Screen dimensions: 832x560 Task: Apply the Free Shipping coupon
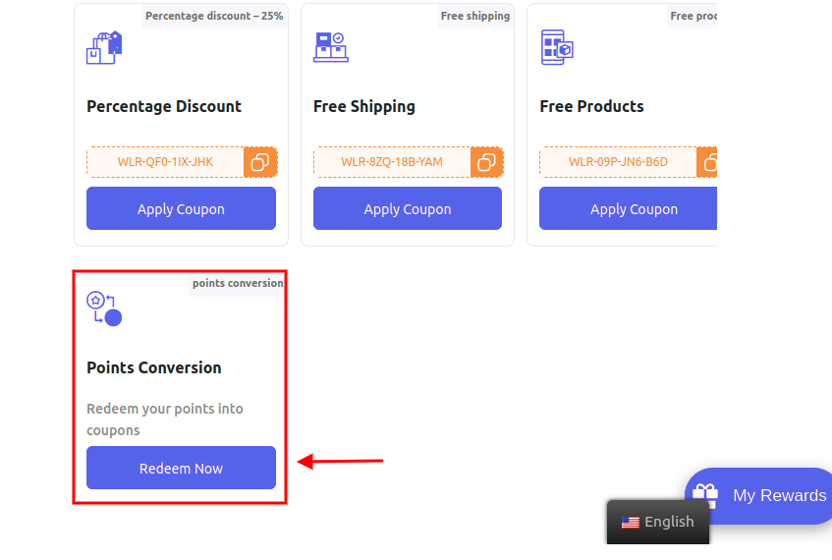408,208
